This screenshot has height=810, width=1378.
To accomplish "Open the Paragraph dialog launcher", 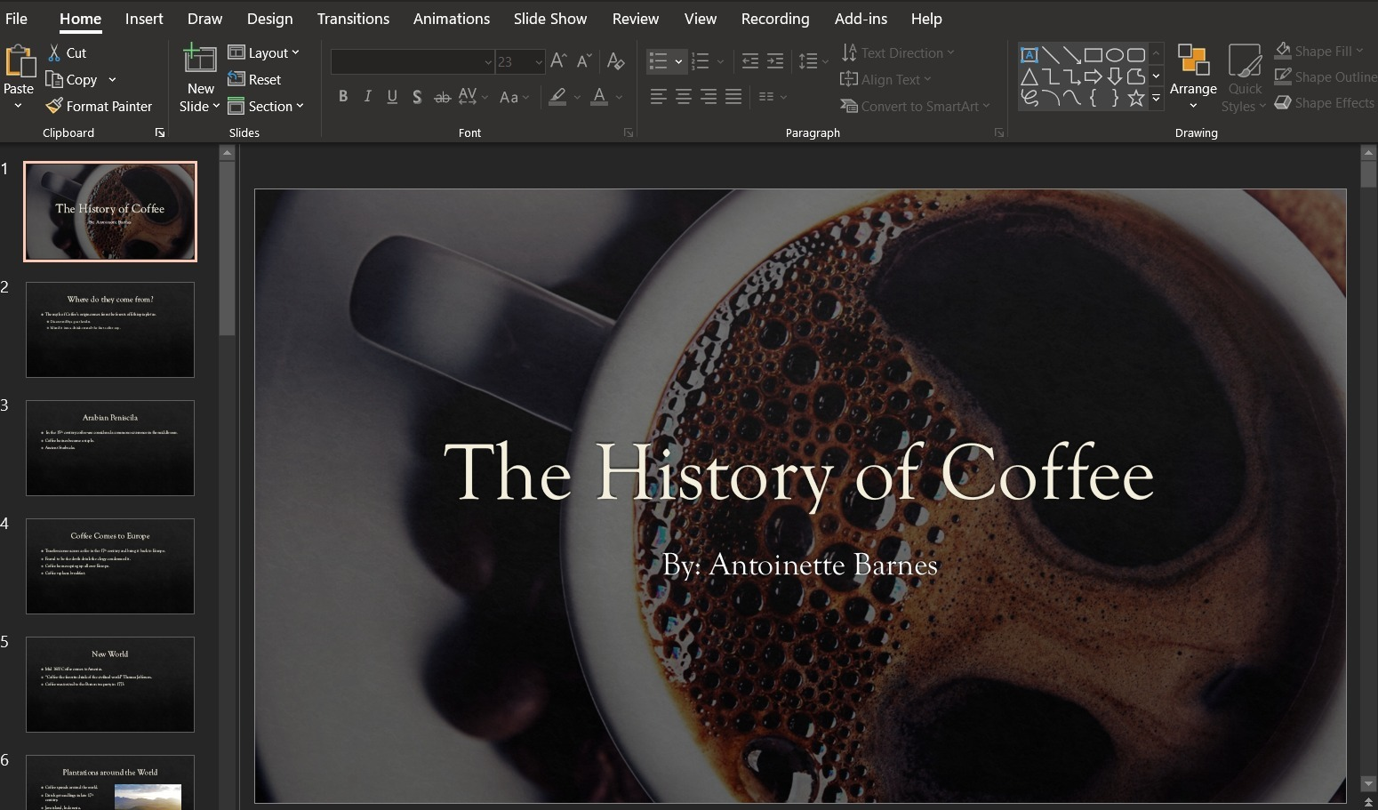I will tap(999, 132).
